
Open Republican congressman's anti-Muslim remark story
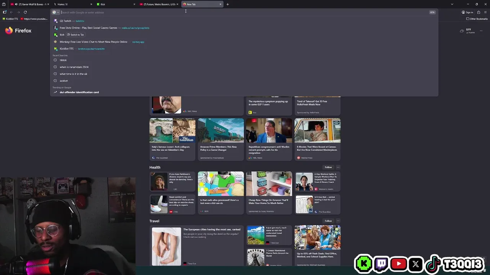click(x=269, y=139)
